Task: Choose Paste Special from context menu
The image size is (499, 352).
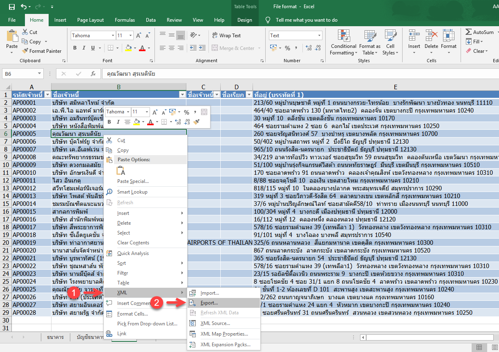Action: pyautogui.click(x=145, y=181)
